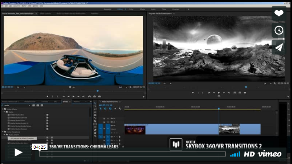Open timeline display settings wrench
Screen dimensions: 292x164
[120, 109]
